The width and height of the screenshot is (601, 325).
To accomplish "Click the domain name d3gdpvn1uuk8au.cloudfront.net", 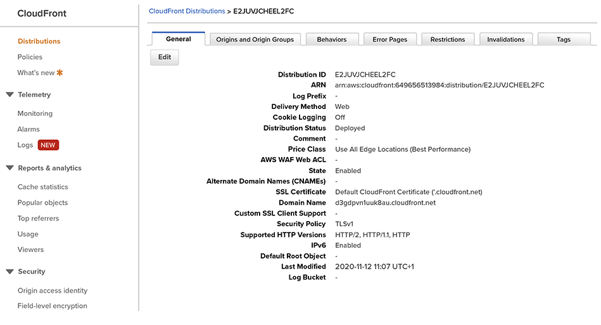I will (385, 203).
